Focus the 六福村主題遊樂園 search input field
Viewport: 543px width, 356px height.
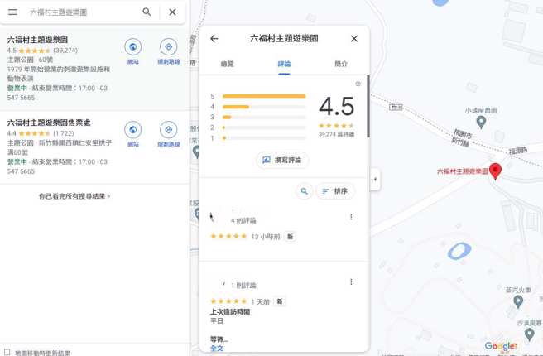tap(83, 12)
